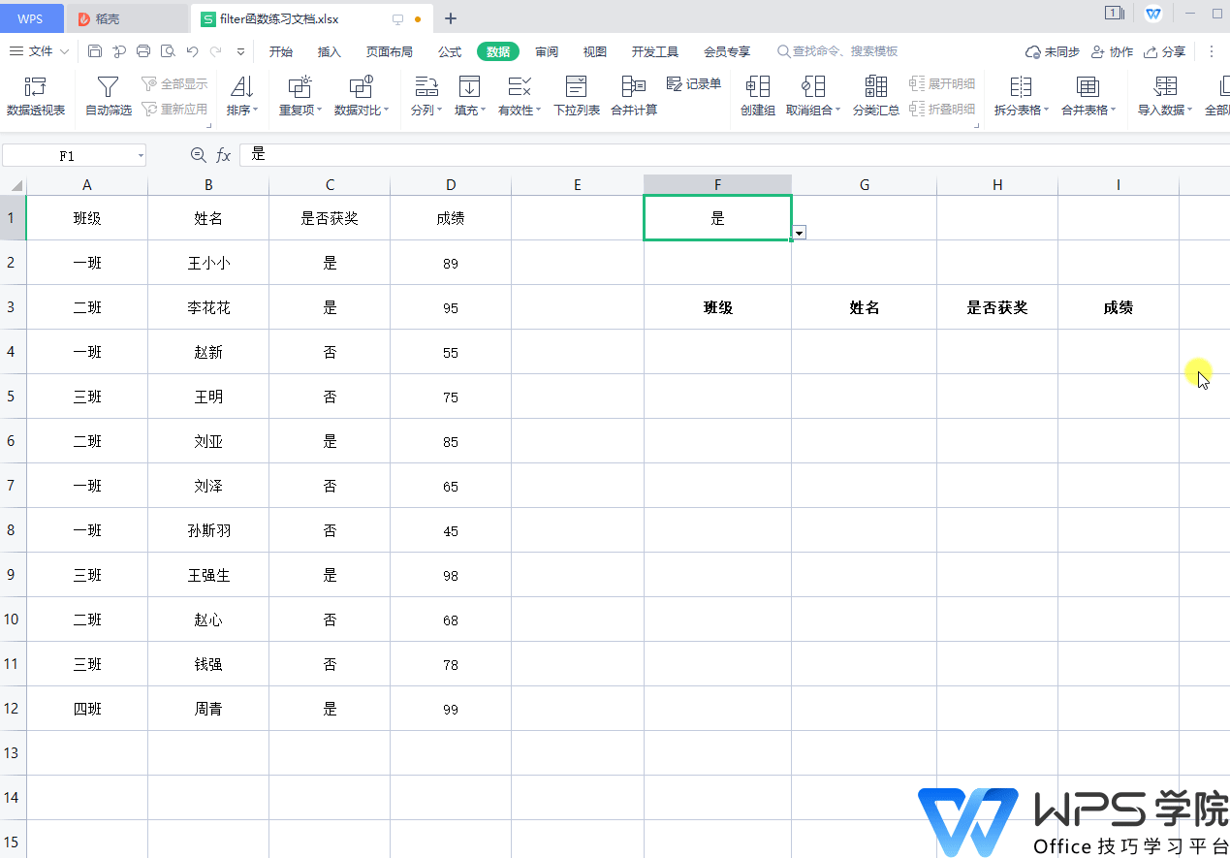This screenshot has height=858, width=1230.
Task: Expand the Name Box dropdown arrow
Action: [141, 155]
